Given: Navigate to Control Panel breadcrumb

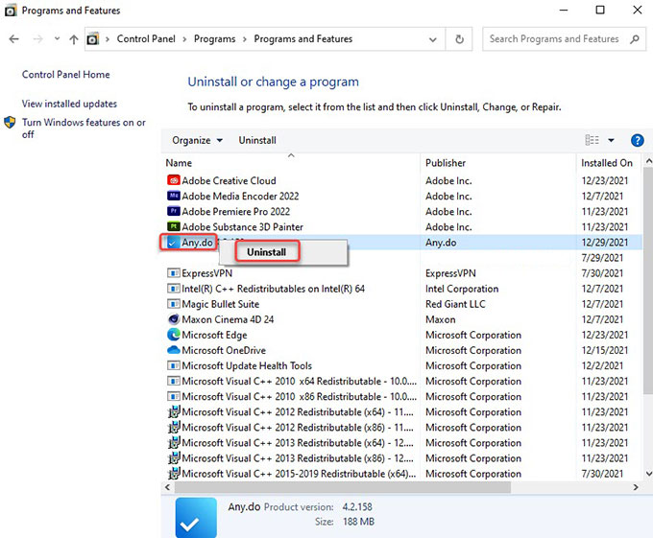Looking at the screenshot, I should (x=146, y=39).
